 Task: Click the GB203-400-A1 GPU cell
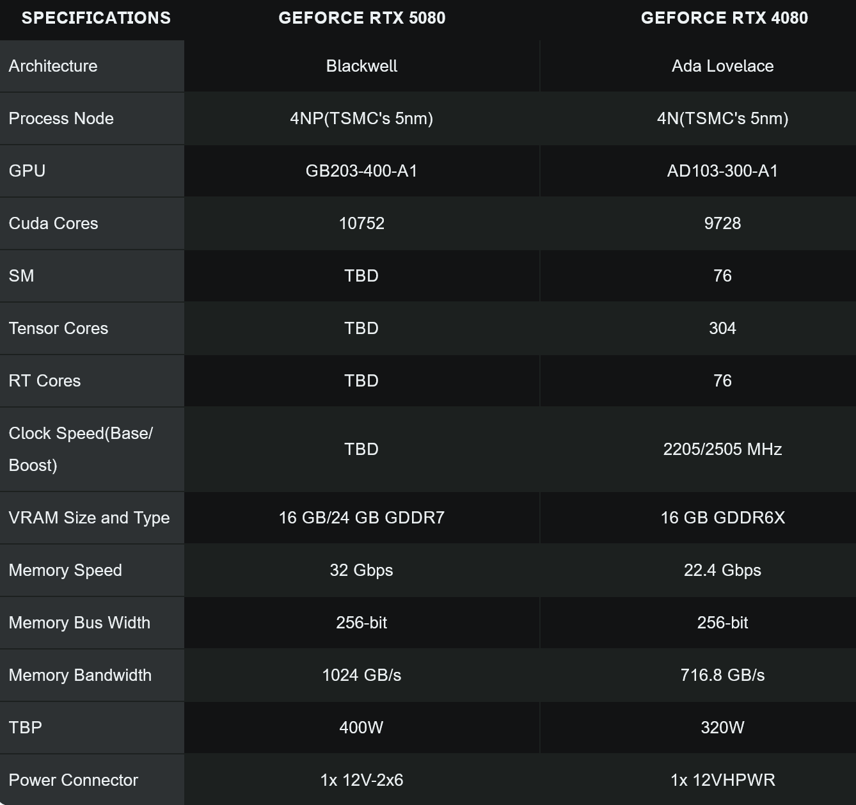coord(361,171)
